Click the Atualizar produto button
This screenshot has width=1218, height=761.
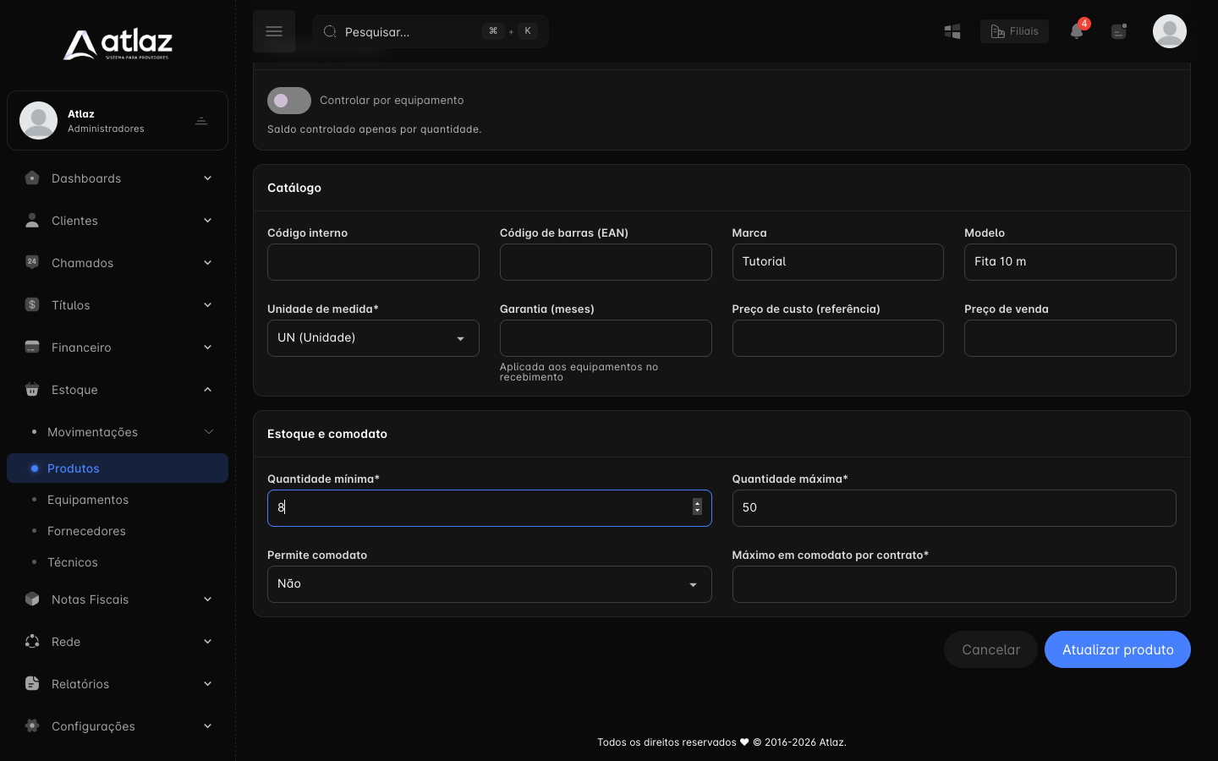tap(1117, 649)
